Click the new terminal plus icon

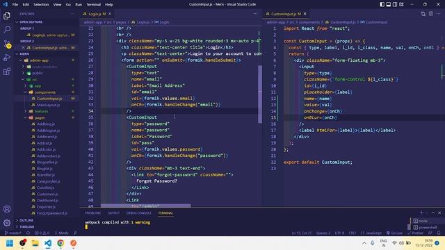pos(421,212)
